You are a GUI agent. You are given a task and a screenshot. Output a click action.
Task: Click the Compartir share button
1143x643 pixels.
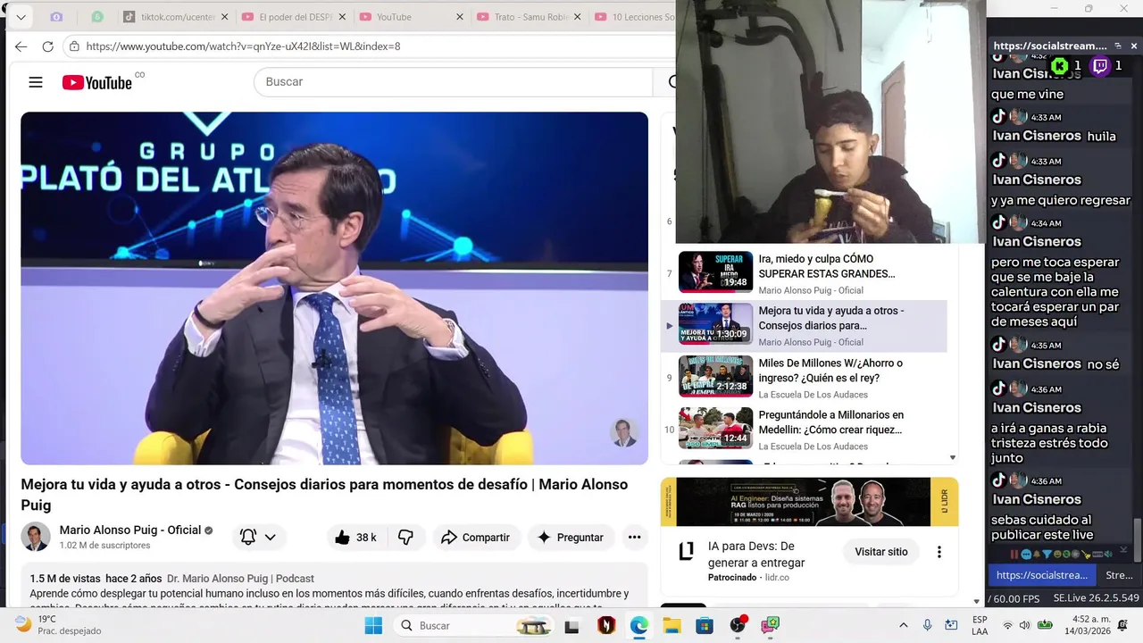pos(476,537)
